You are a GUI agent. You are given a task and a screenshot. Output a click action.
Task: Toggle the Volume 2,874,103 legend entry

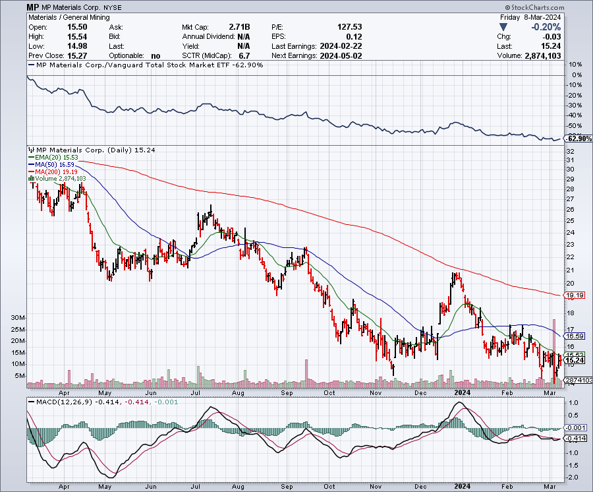click(x=63, y=177)
